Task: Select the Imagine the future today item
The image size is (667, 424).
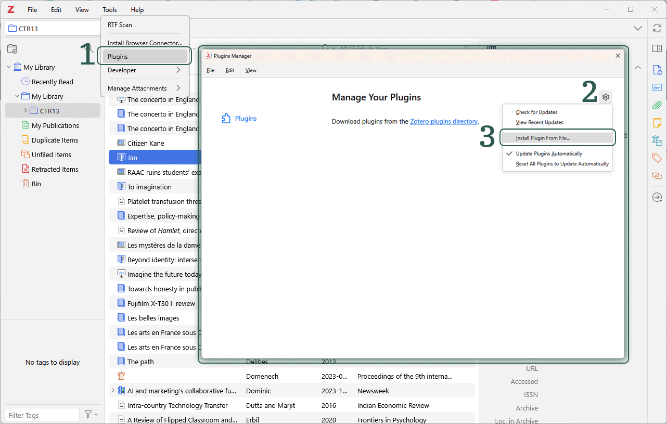Action: point(154,274)
